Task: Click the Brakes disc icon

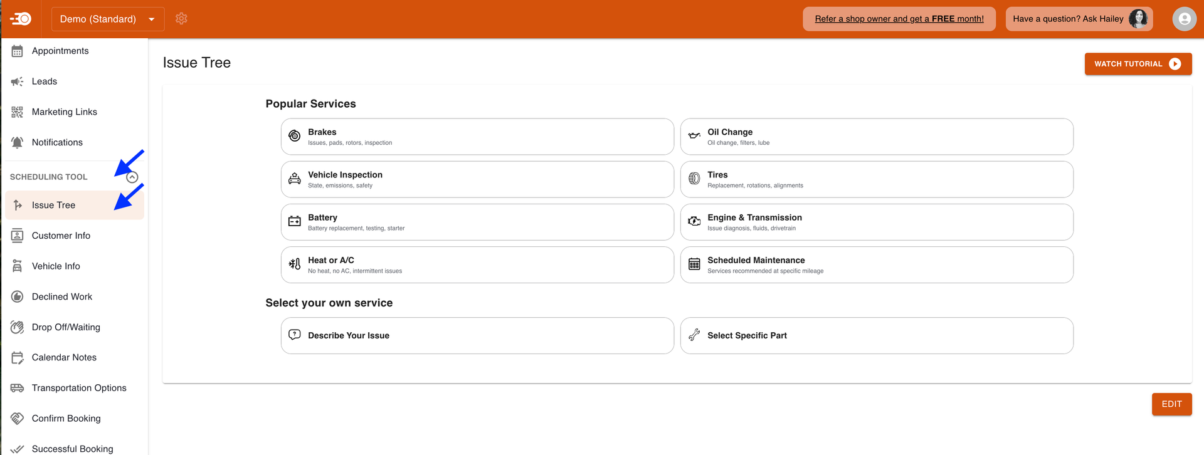Action: coord(294,136)
